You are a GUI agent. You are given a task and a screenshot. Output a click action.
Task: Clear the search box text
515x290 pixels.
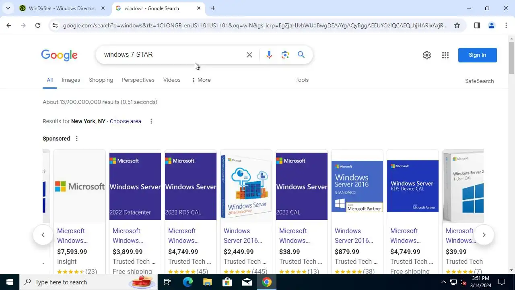249,55
